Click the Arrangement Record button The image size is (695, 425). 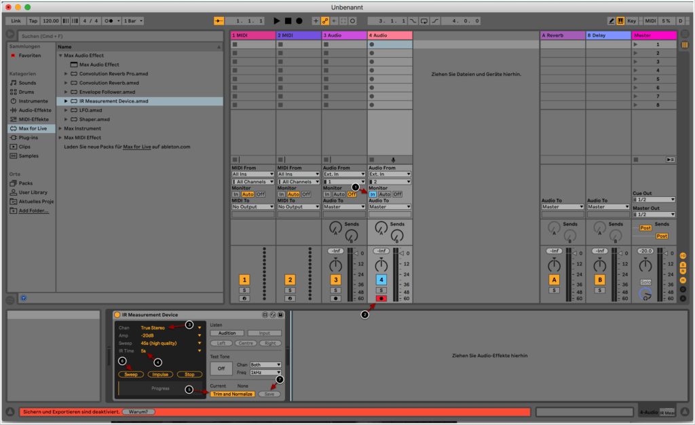tap(299, 21)
